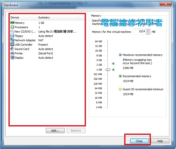
Task: Select the Processors row label
Action: point(21,27)
